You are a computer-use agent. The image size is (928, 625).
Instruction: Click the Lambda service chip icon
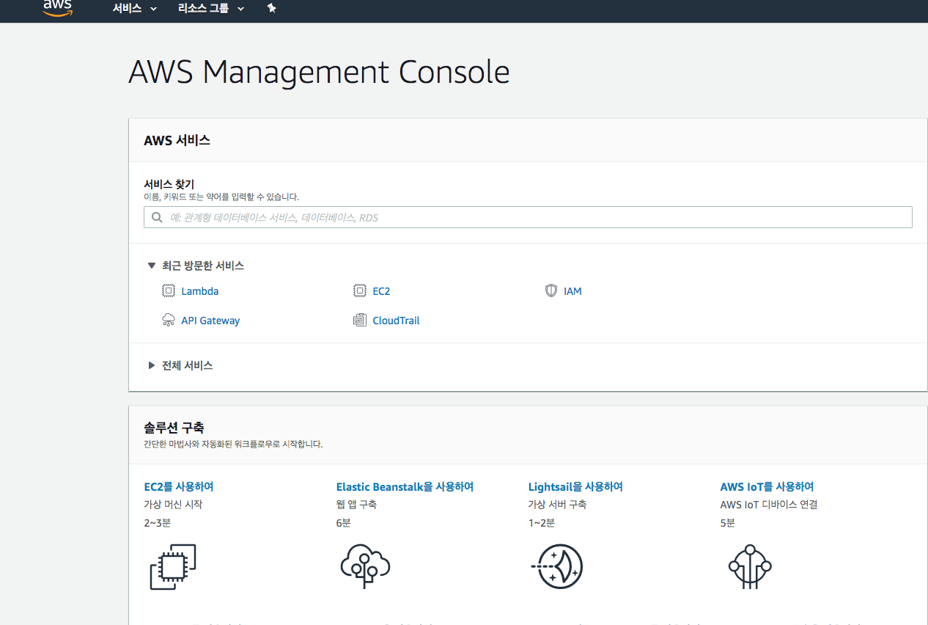[x=169, y=290]
